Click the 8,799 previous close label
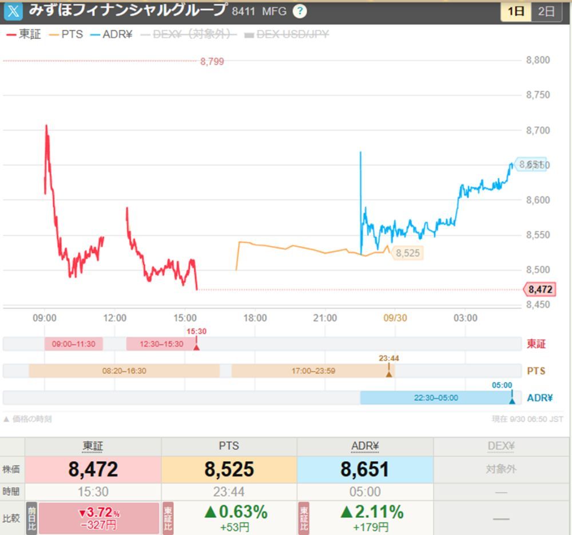The image size is (572, 535). [212, 61]
